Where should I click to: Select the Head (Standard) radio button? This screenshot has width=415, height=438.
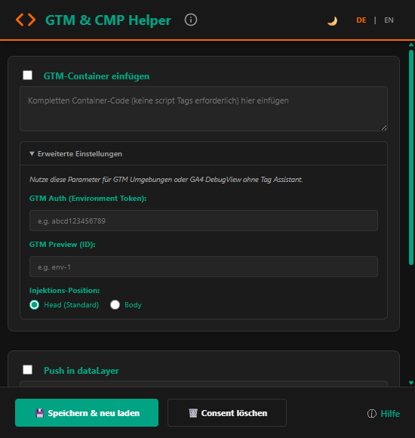34,305
